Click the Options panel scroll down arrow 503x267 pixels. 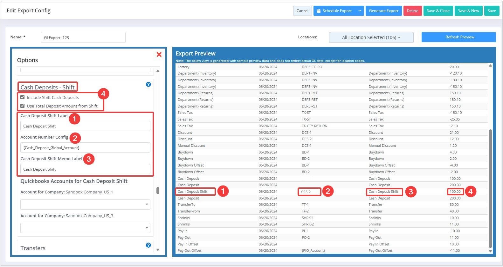pos(158,250)
